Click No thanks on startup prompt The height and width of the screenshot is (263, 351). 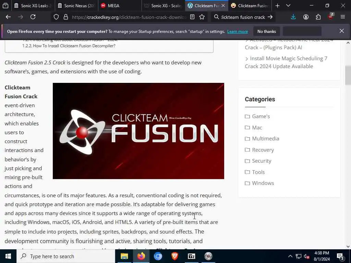coord(267,31)
